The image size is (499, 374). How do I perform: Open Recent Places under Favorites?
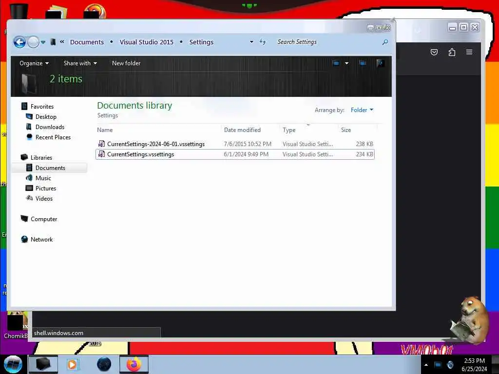(x=53, y=137)
